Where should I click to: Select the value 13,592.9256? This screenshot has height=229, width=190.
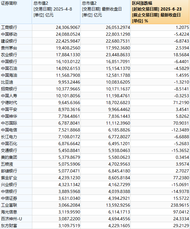118,205
